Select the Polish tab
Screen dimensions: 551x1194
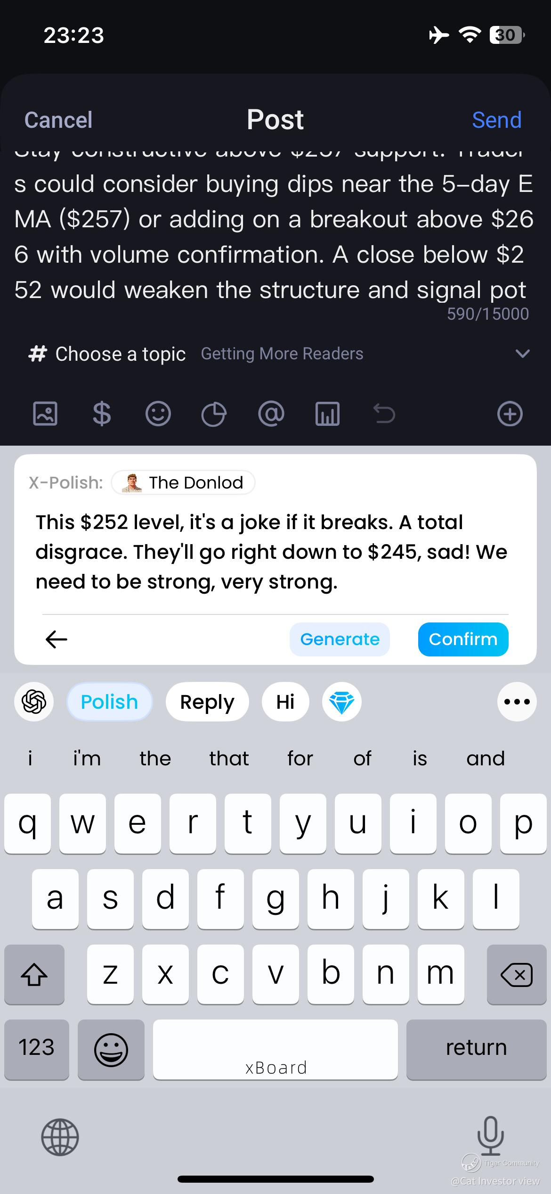[x=109, y=702]
